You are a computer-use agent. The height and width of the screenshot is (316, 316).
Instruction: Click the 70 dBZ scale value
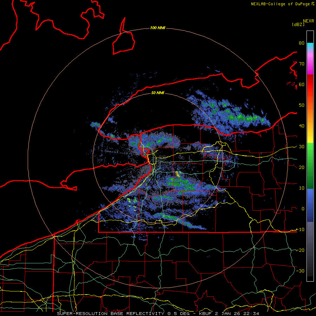(302, 64)
